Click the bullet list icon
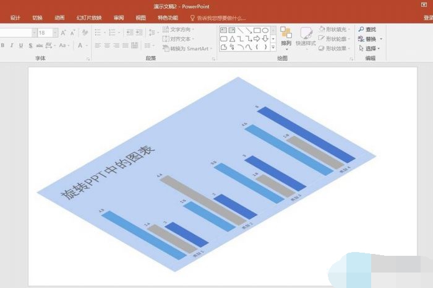The height and width of the screenshot is (288, 433). tap(98, 32)
